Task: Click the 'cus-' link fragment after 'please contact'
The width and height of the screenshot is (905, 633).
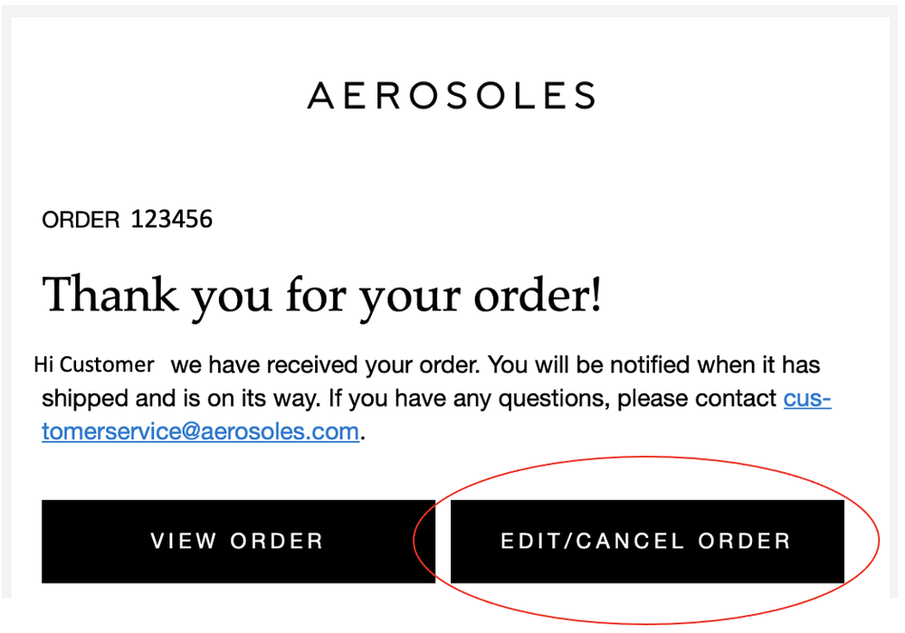Action: pyautogui.click(x=807, y=398)
